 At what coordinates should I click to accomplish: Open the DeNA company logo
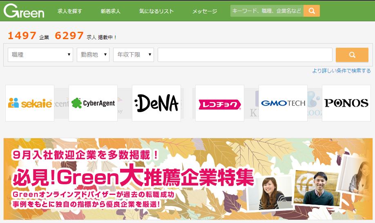click(x=156, y=103)
